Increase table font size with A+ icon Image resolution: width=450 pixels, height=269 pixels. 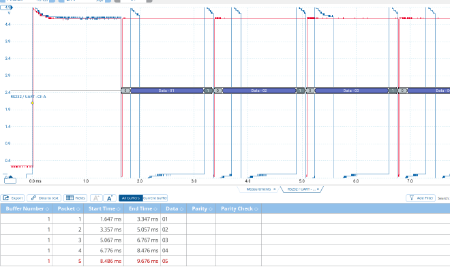[x=110, y=198]
